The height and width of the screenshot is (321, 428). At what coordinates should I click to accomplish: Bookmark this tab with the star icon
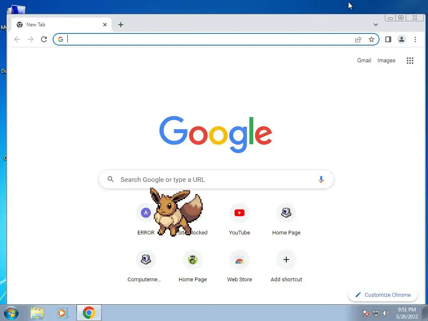[372, 39]
